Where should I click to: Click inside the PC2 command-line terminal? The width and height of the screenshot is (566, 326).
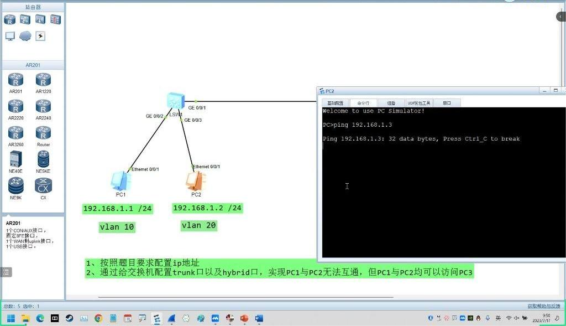444,182
